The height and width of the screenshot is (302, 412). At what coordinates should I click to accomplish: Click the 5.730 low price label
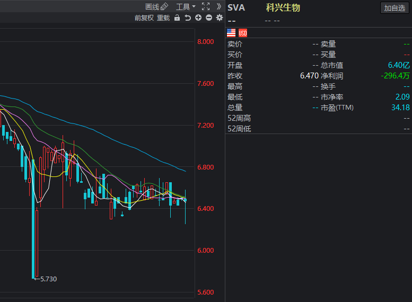48,279
